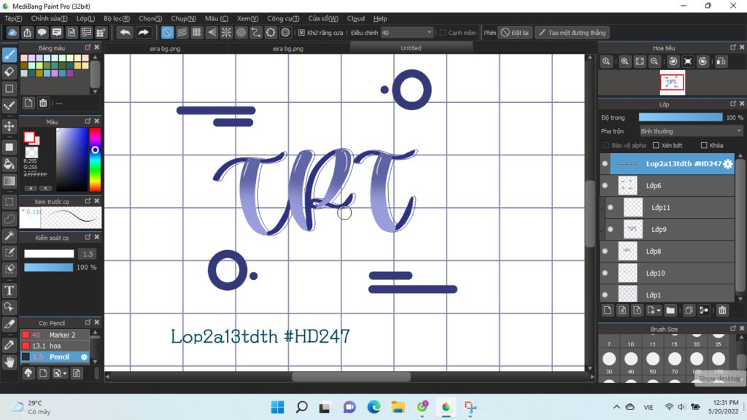Open the Lớp layer menu
The image size is (747, 420).
point(86,18)
